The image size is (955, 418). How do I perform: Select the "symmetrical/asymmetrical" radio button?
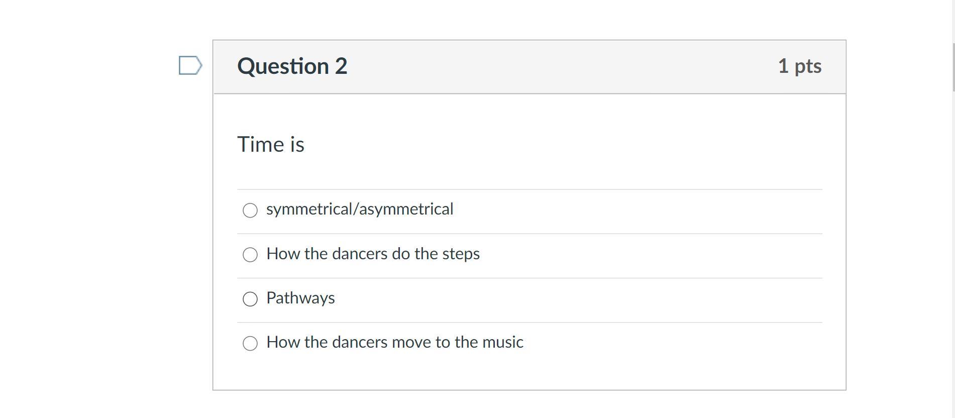pos(250,210)
